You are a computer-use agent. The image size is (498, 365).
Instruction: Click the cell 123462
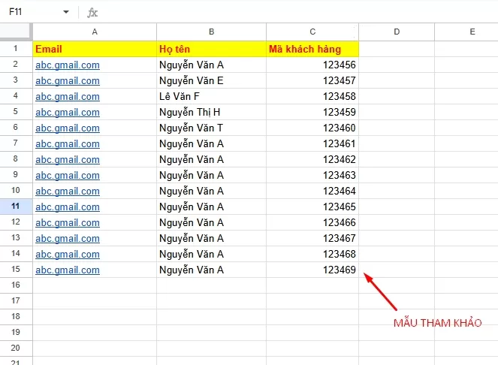coord(312,159)
